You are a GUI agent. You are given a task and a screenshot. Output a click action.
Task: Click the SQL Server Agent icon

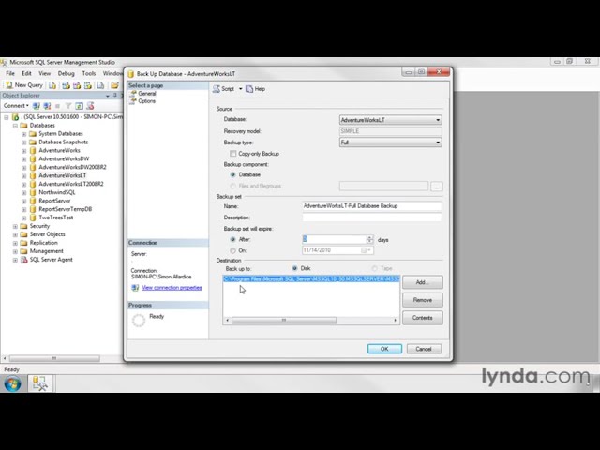[24, 260]
